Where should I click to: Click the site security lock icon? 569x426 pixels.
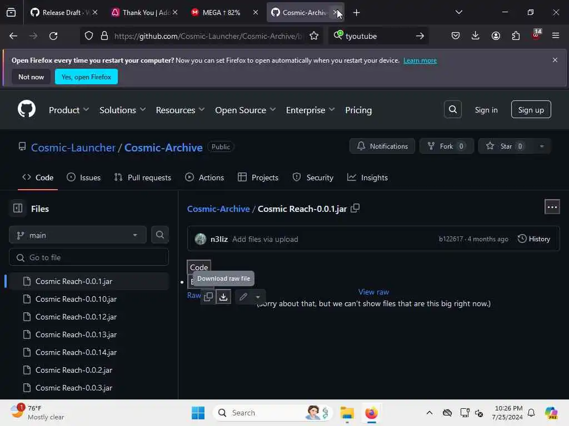pos(104,36)
